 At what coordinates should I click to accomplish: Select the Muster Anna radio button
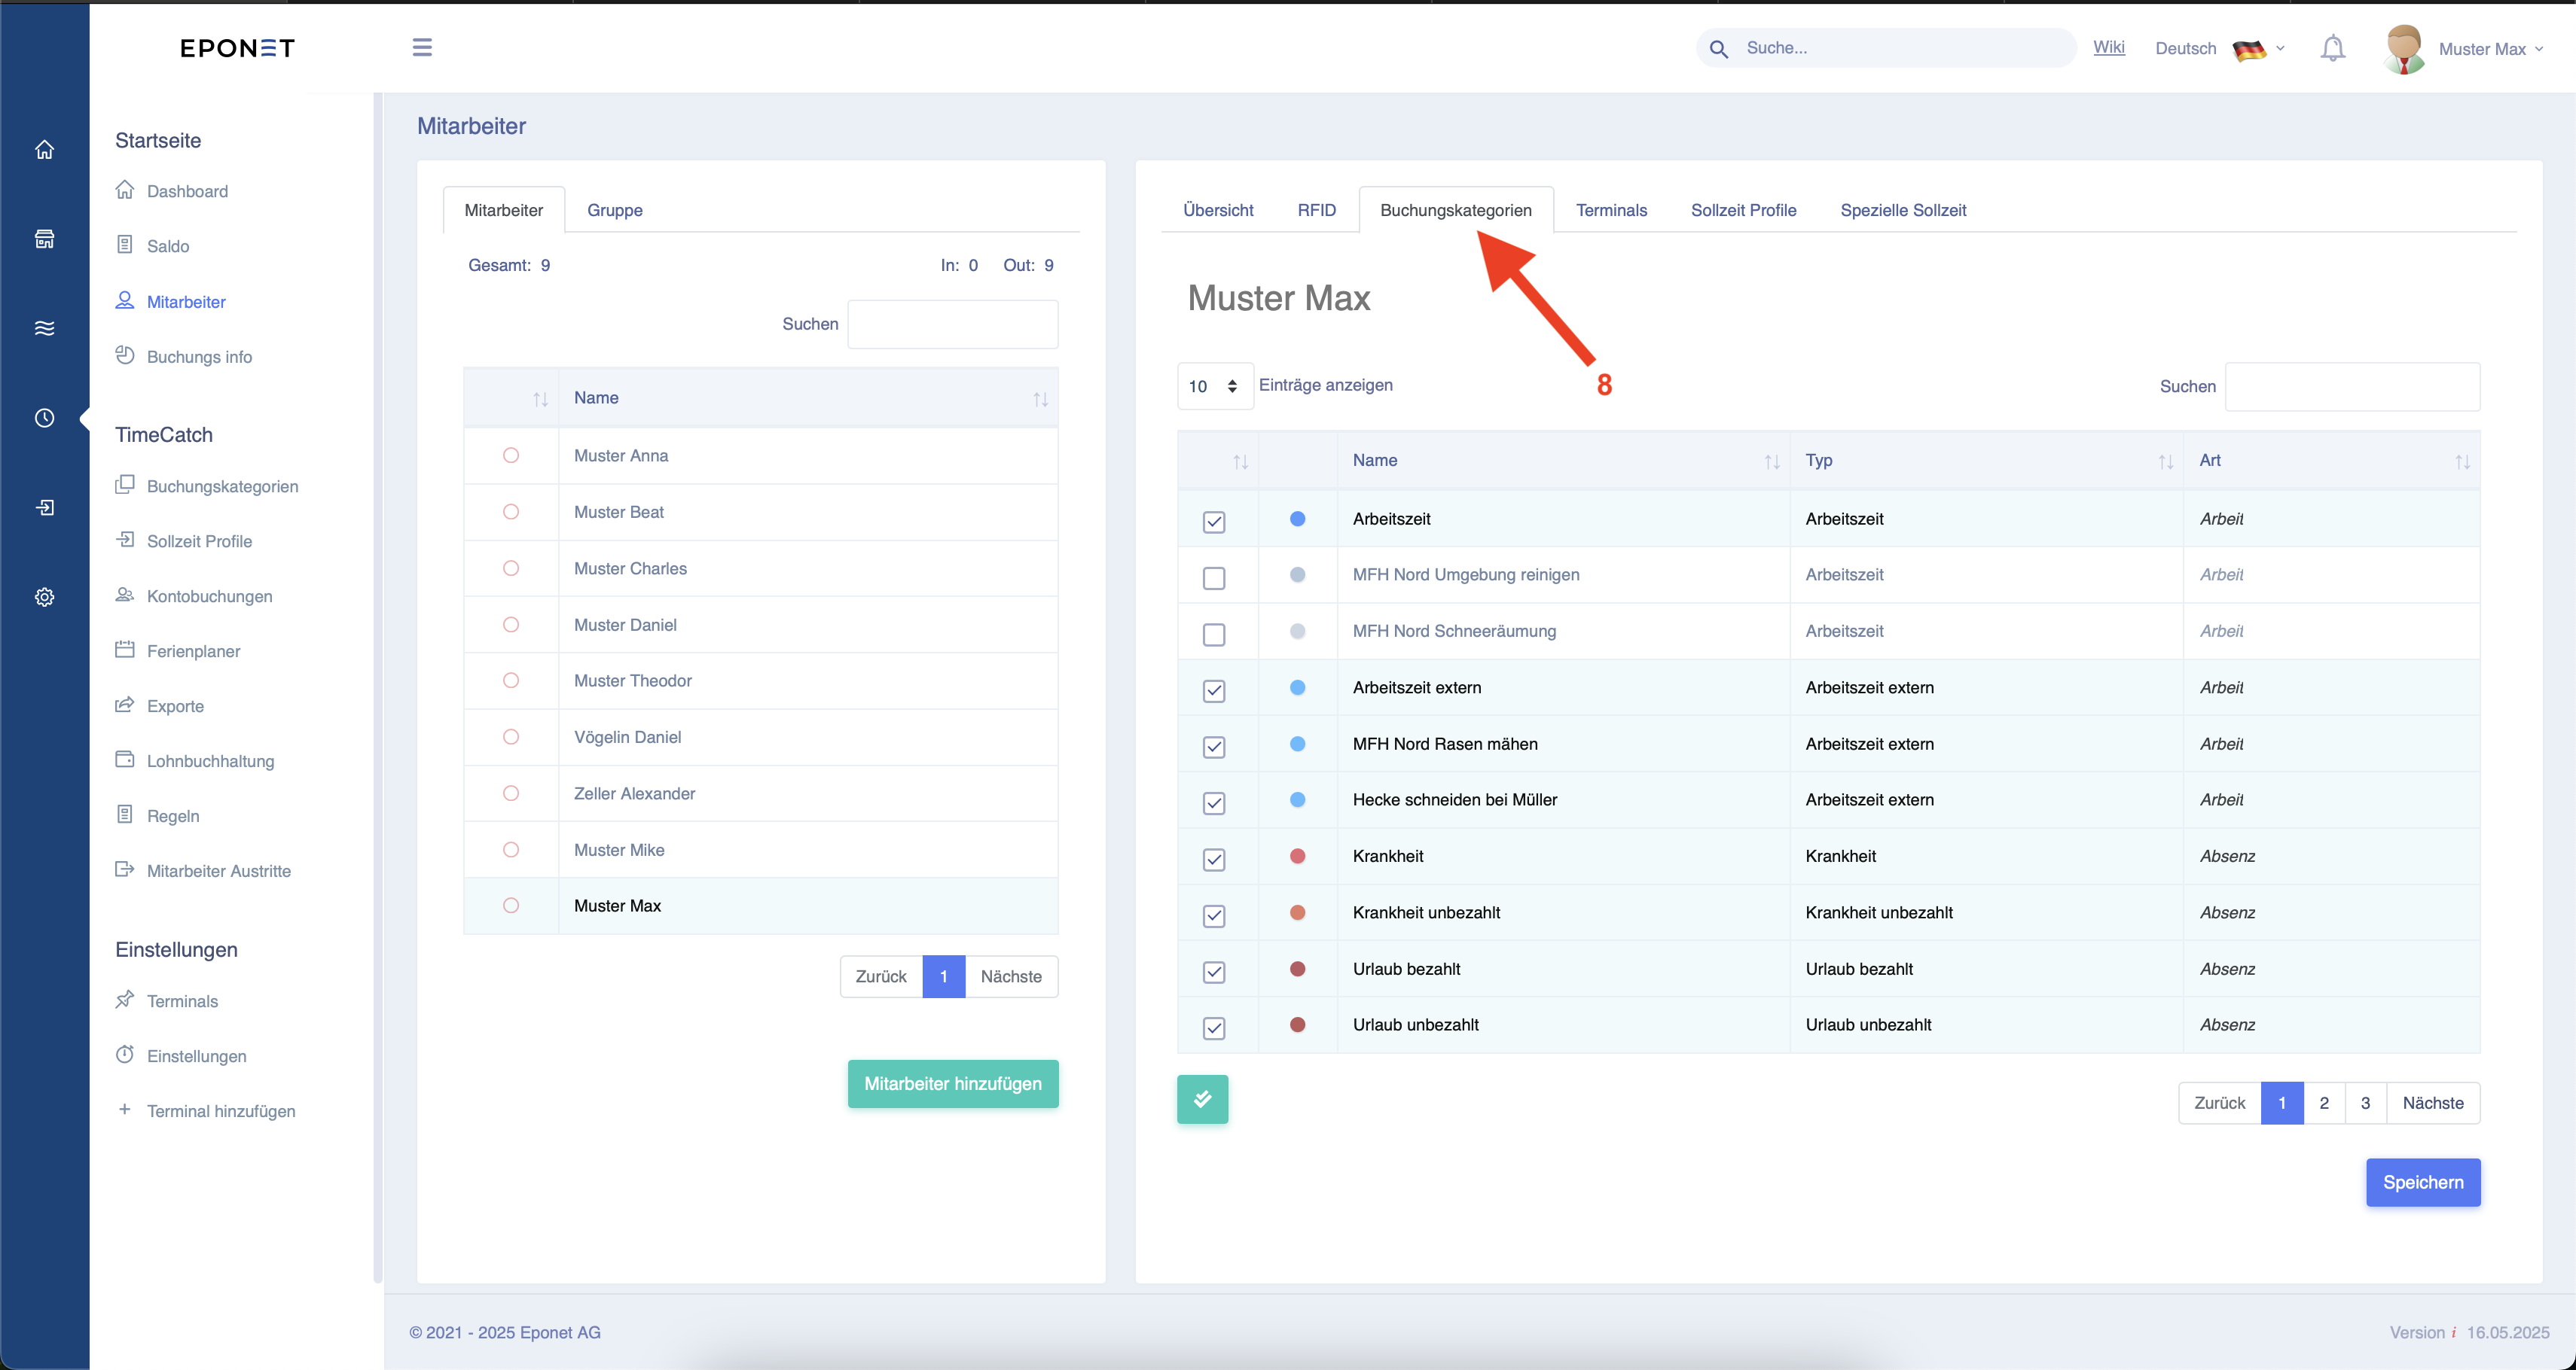click(x=511, y=455)
